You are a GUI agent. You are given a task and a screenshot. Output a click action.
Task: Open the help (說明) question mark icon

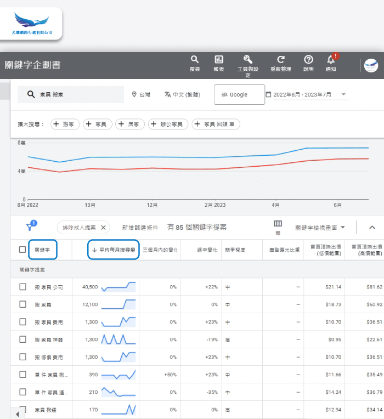click(x=308, y=60)
